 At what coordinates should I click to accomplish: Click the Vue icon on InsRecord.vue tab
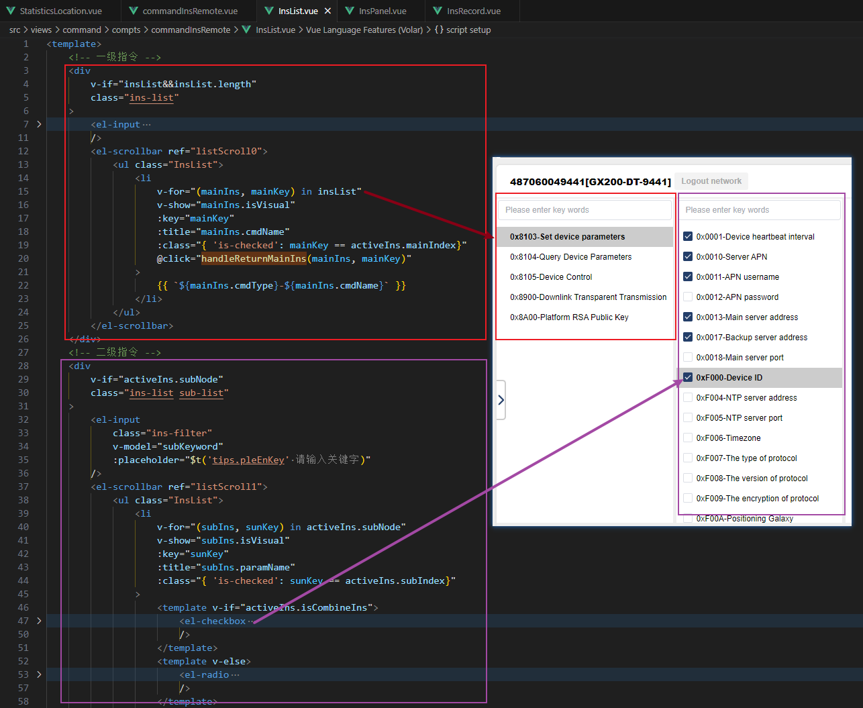(x=438, y=11)
